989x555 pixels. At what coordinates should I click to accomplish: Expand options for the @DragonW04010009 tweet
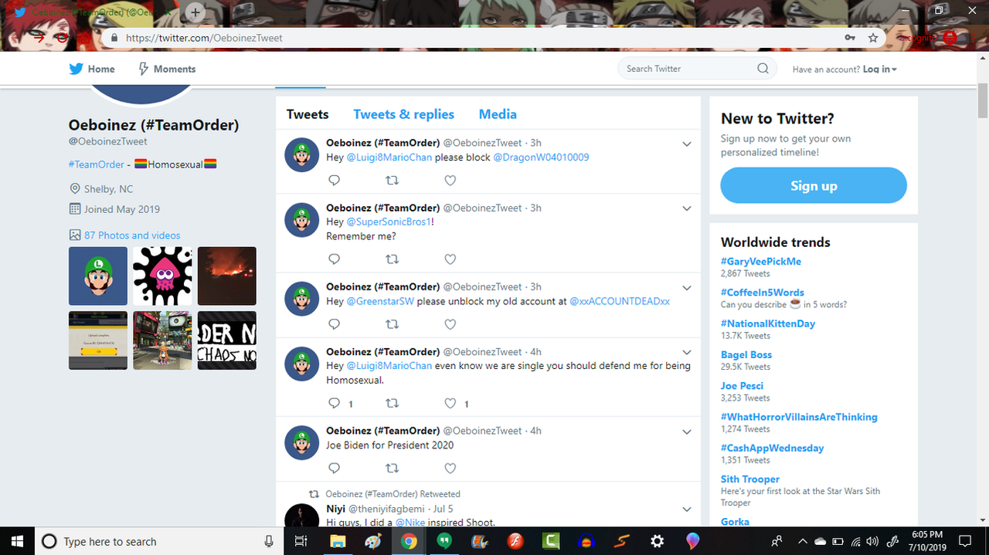click(687, 144)
